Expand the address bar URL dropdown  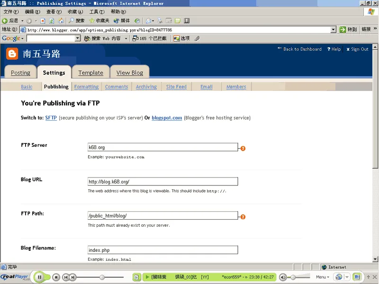click(x=333, y=29)
